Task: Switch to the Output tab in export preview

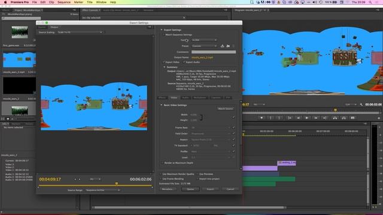Action: 54,27
